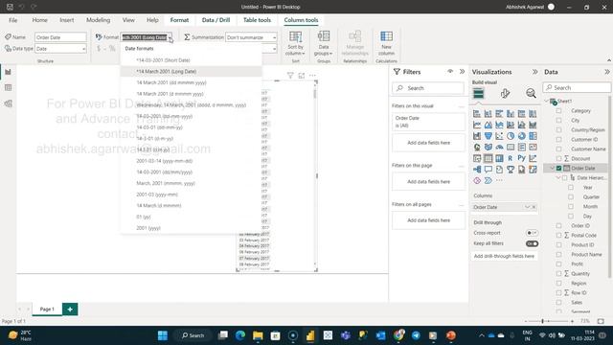The height and width of the screenshot is (345, 613).
Task: Uncheck the Order Date field checkbox
Action: (x=558, y=169)
